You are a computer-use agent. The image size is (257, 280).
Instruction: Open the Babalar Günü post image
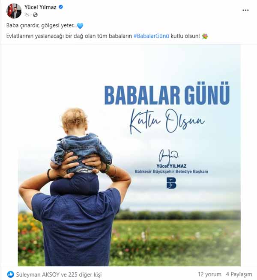point(129,155)
